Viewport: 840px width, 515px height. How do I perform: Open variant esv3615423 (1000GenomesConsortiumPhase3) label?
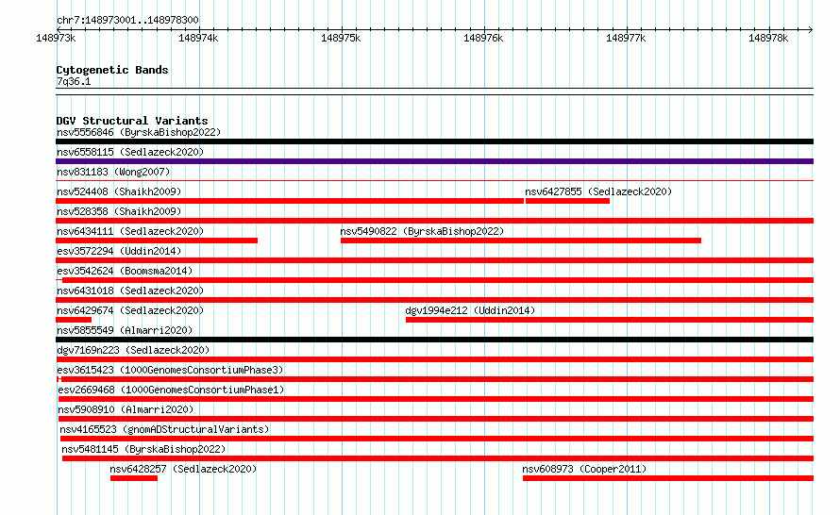point(170,370)
